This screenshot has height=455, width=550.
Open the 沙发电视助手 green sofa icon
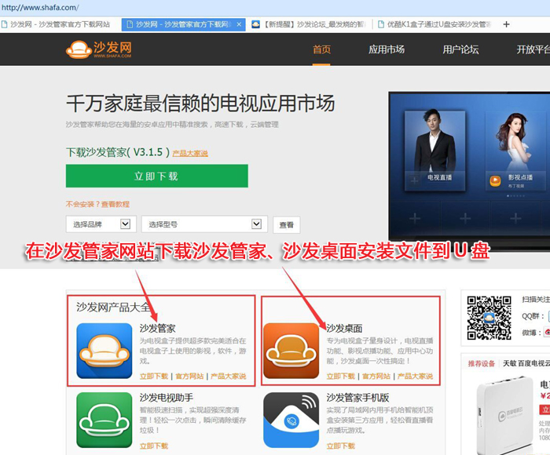[104, 420]
